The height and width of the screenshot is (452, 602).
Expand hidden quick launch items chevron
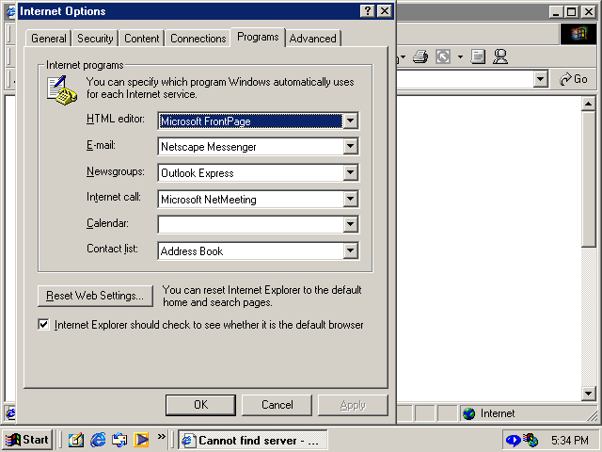161,436
